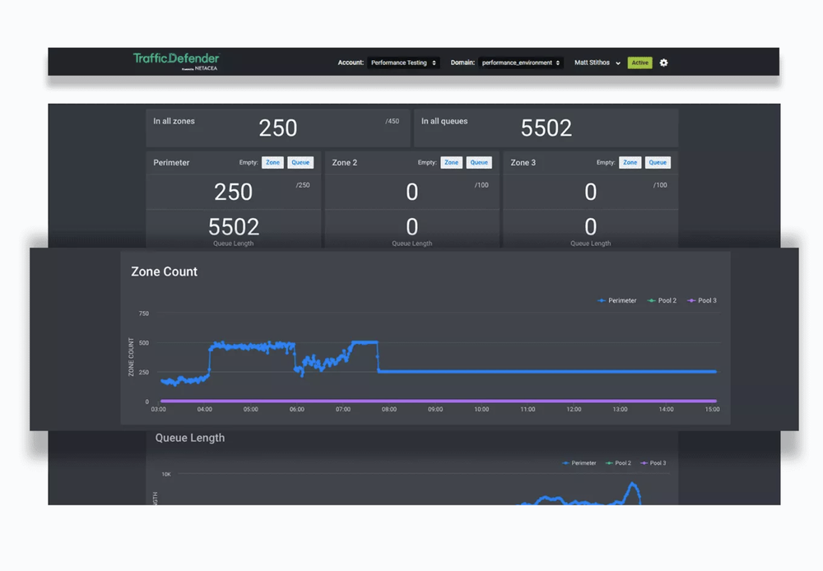
Task: Toggle the Pool 3 series in Zone Count legend
Action: (x=702, y=300)
